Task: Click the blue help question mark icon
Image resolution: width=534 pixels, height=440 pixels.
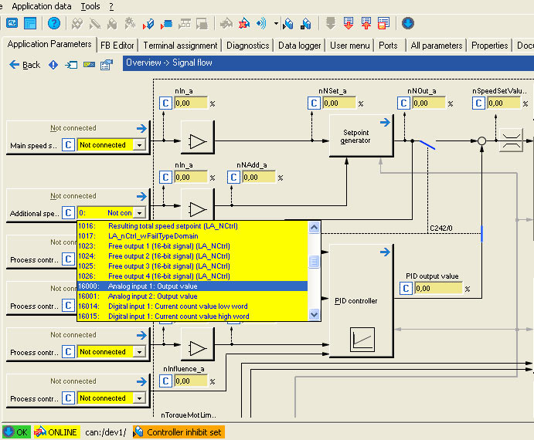Action: coord(53,23)
